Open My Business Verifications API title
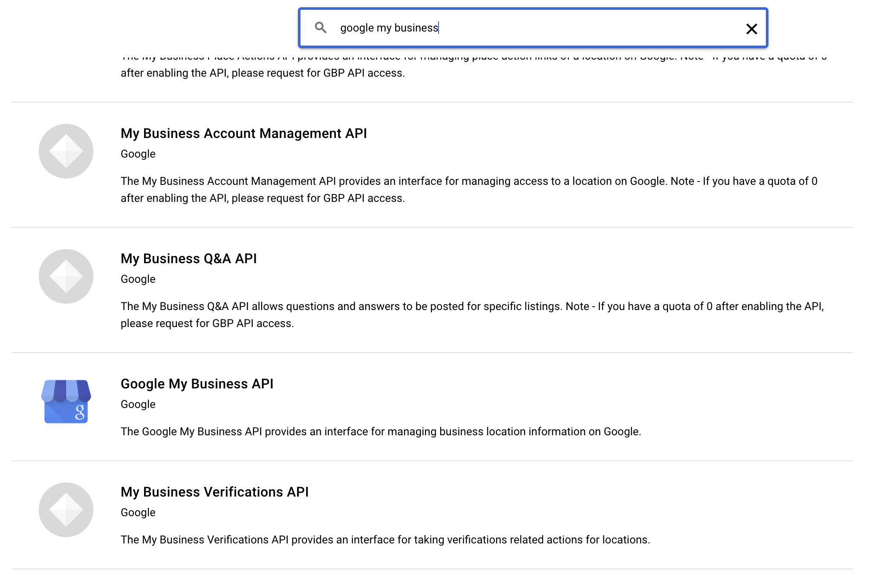 coord(215,492)
